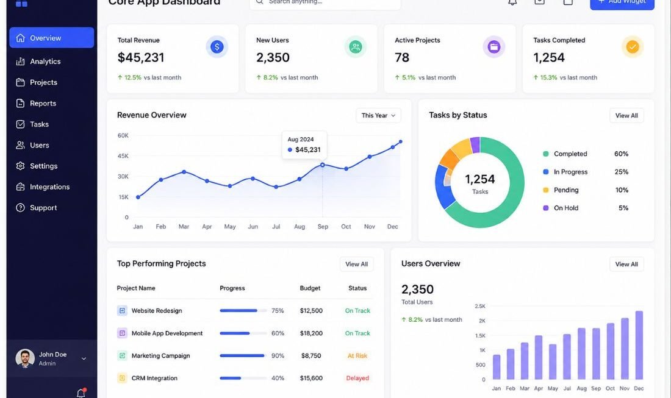Screen dimensions: 671x398
Task: Click the search magnifier icon
Action: coord(259,2)
